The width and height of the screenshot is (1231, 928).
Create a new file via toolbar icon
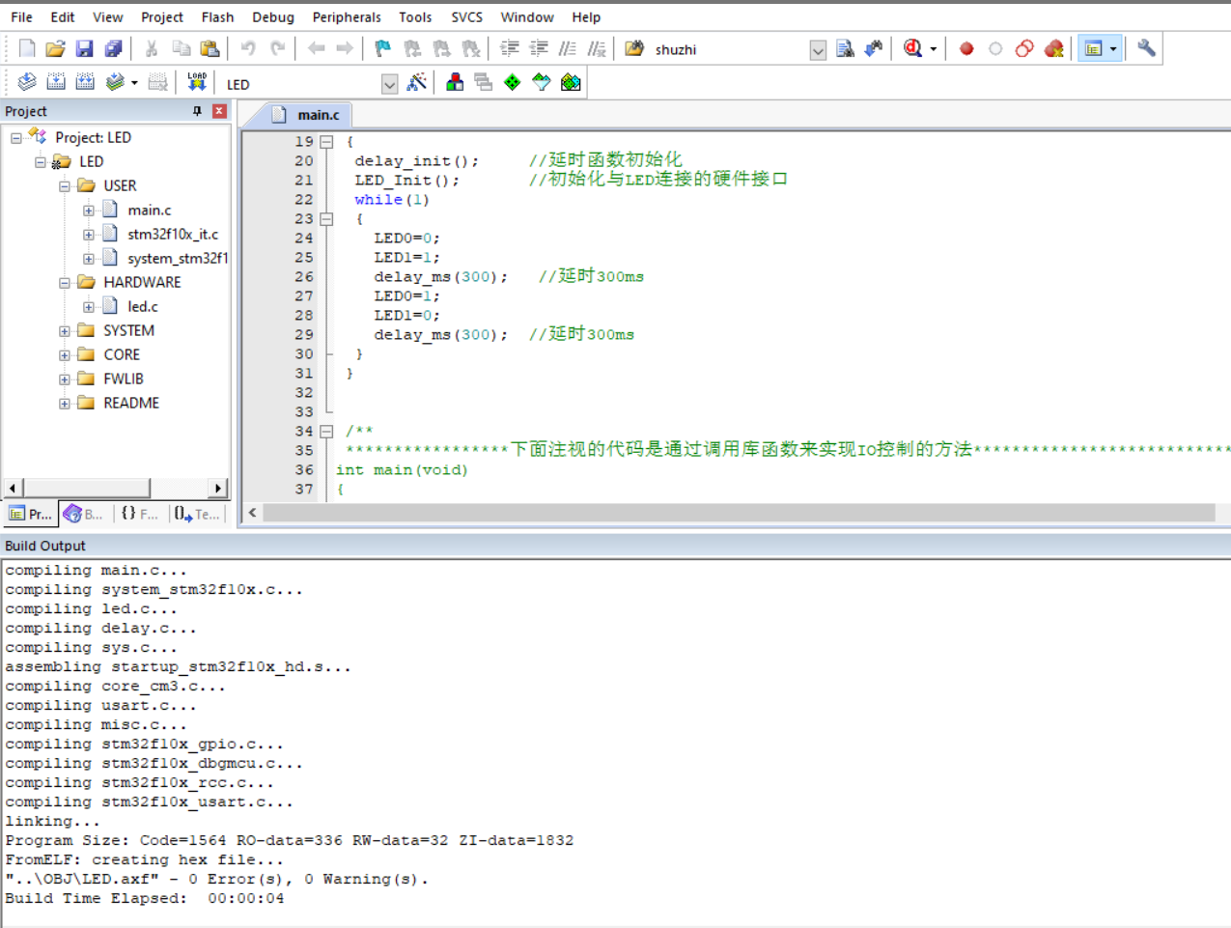pyautogui.click(x=27, y=48)
